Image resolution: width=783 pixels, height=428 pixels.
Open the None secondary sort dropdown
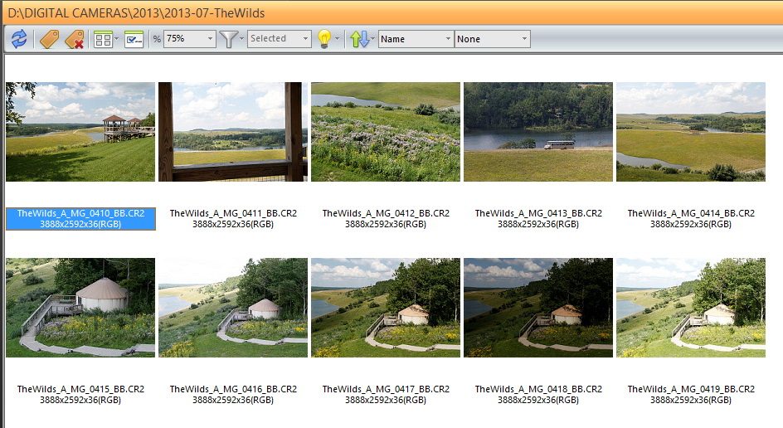(493, 39)
